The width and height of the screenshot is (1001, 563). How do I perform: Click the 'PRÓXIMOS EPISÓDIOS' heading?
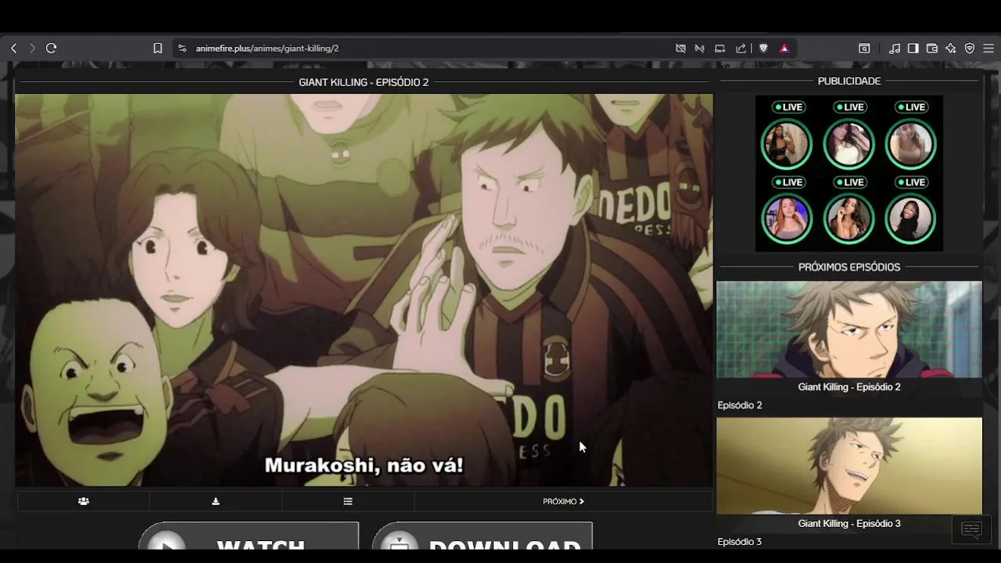(x=849, y=267)
